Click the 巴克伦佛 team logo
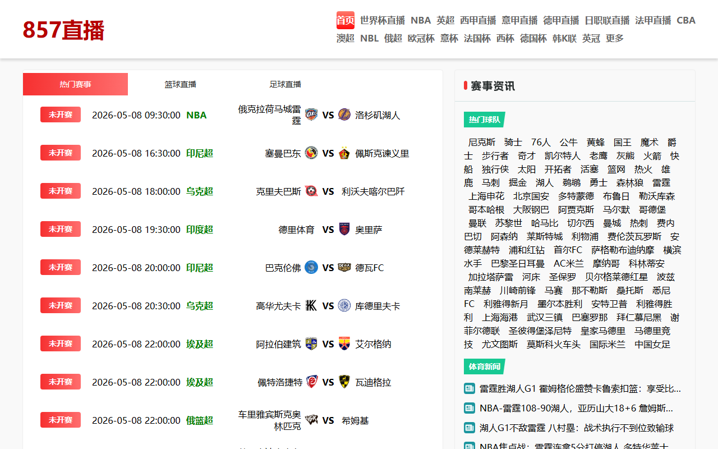This screenshot has width=718, height=449. tap(311, 268)
